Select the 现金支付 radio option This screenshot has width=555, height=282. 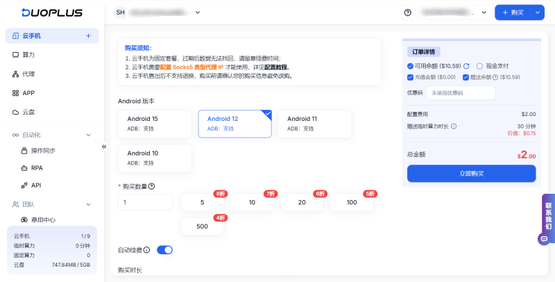(x=479, y=66)
